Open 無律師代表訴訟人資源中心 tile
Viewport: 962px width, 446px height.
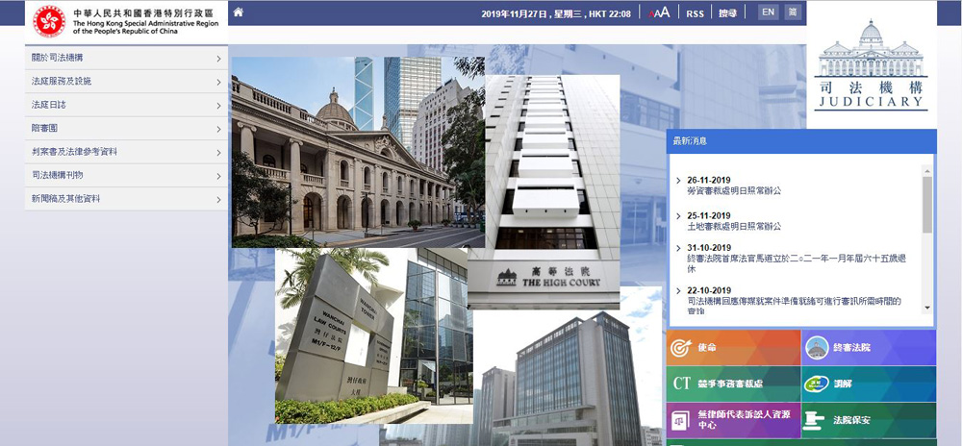pyautogui.click(x=733, y=420)
